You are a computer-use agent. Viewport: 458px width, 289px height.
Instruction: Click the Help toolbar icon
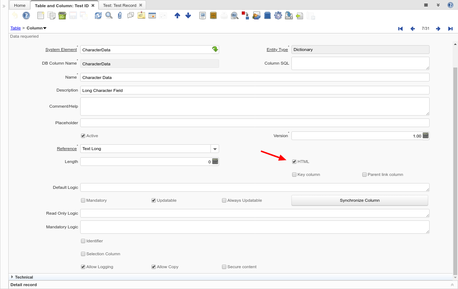pos(26,15)
